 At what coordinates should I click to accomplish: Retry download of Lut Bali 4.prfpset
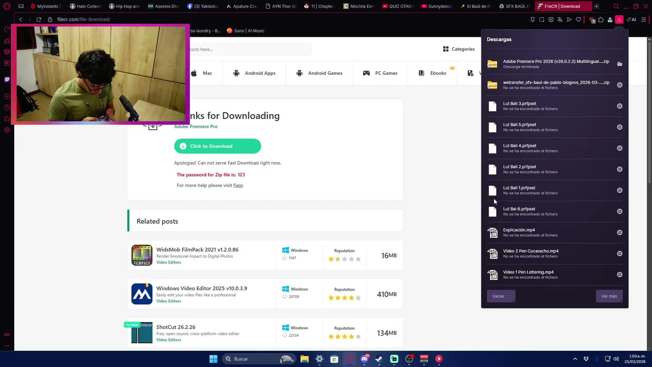619,148
